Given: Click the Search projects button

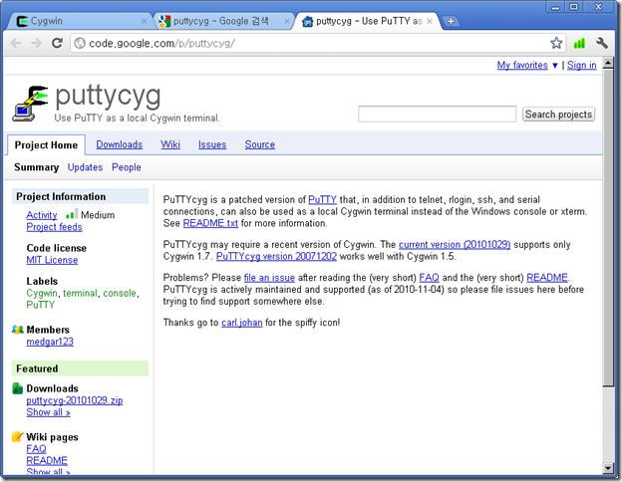Looking at the screenshot, I should pyautogui.click(x=558, y=115).
